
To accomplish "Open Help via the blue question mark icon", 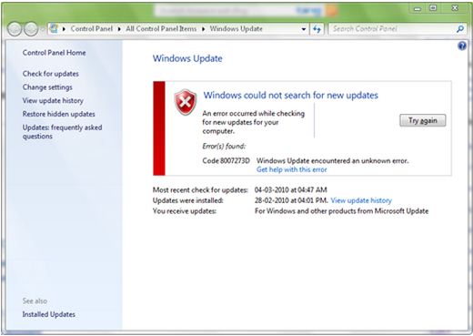I will coord(462,46).
